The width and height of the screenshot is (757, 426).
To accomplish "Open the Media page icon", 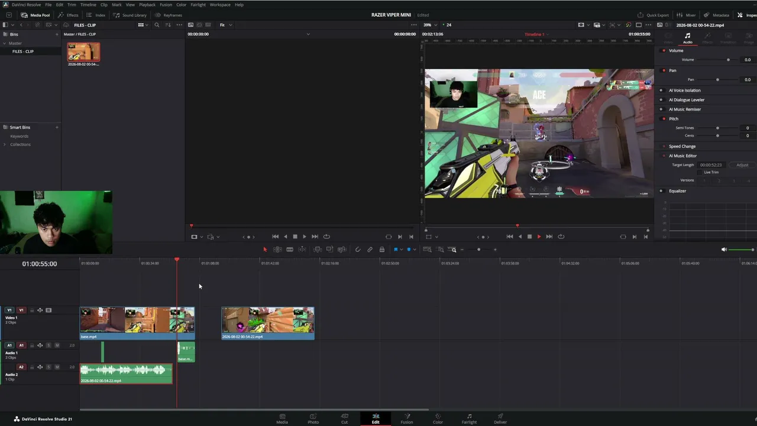I will 282,418.
